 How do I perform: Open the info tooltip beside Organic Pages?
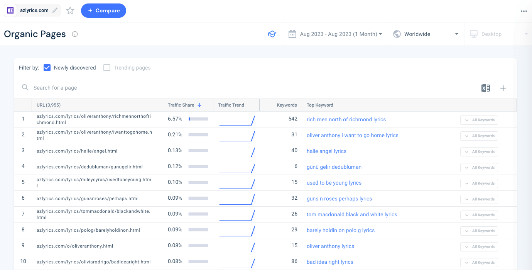74,34
